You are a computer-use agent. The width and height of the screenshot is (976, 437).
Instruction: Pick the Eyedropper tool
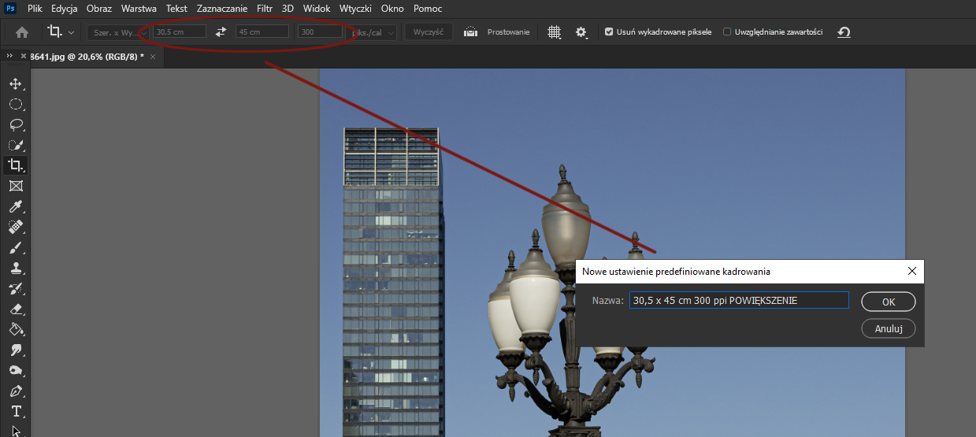[15, 206]
